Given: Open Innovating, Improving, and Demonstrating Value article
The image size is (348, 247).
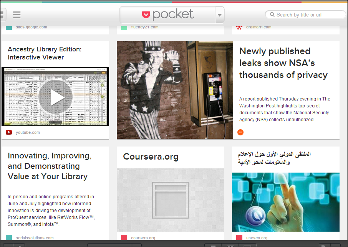Looking at the screenshot, I should click(x=50, y=166).
